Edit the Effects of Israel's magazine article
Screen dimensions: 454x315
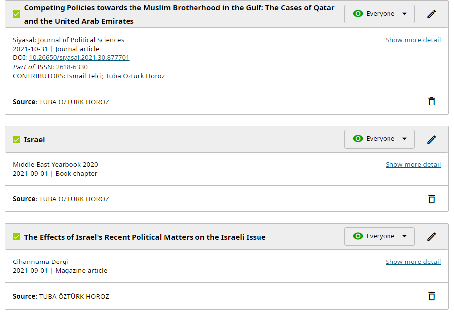coord(431,237)
